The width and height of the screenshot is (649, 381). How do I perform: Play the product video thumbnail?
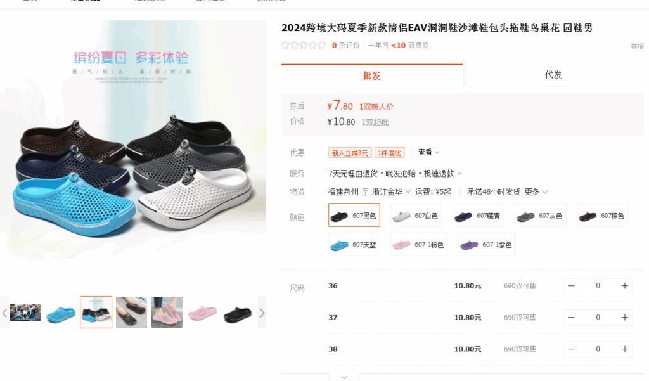pos(25,313)
